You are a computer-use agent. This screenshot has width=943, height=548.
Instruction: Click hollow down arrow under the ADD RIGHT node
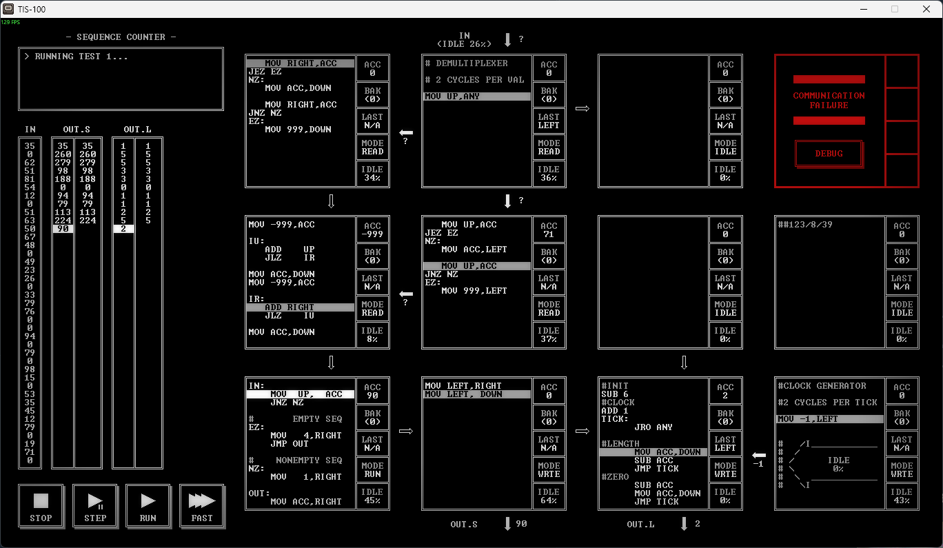[x=332, y=362]
